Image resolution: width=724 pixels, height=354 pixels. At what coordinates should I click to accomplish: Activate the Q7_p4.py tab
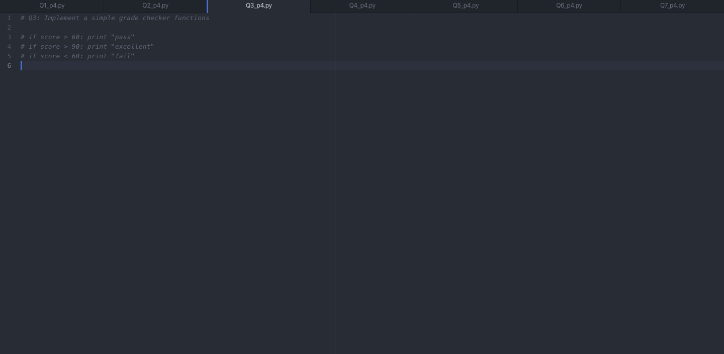pos(672,6)
